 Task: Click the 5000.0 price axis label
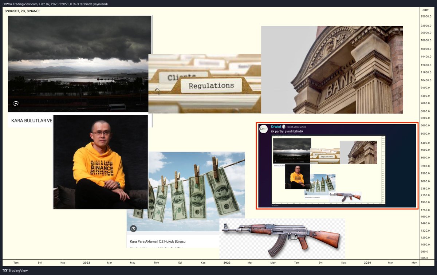click(426, 134)
